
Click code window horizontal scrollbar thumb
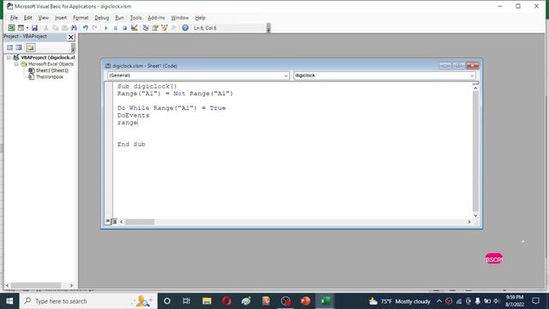[140, 221]
